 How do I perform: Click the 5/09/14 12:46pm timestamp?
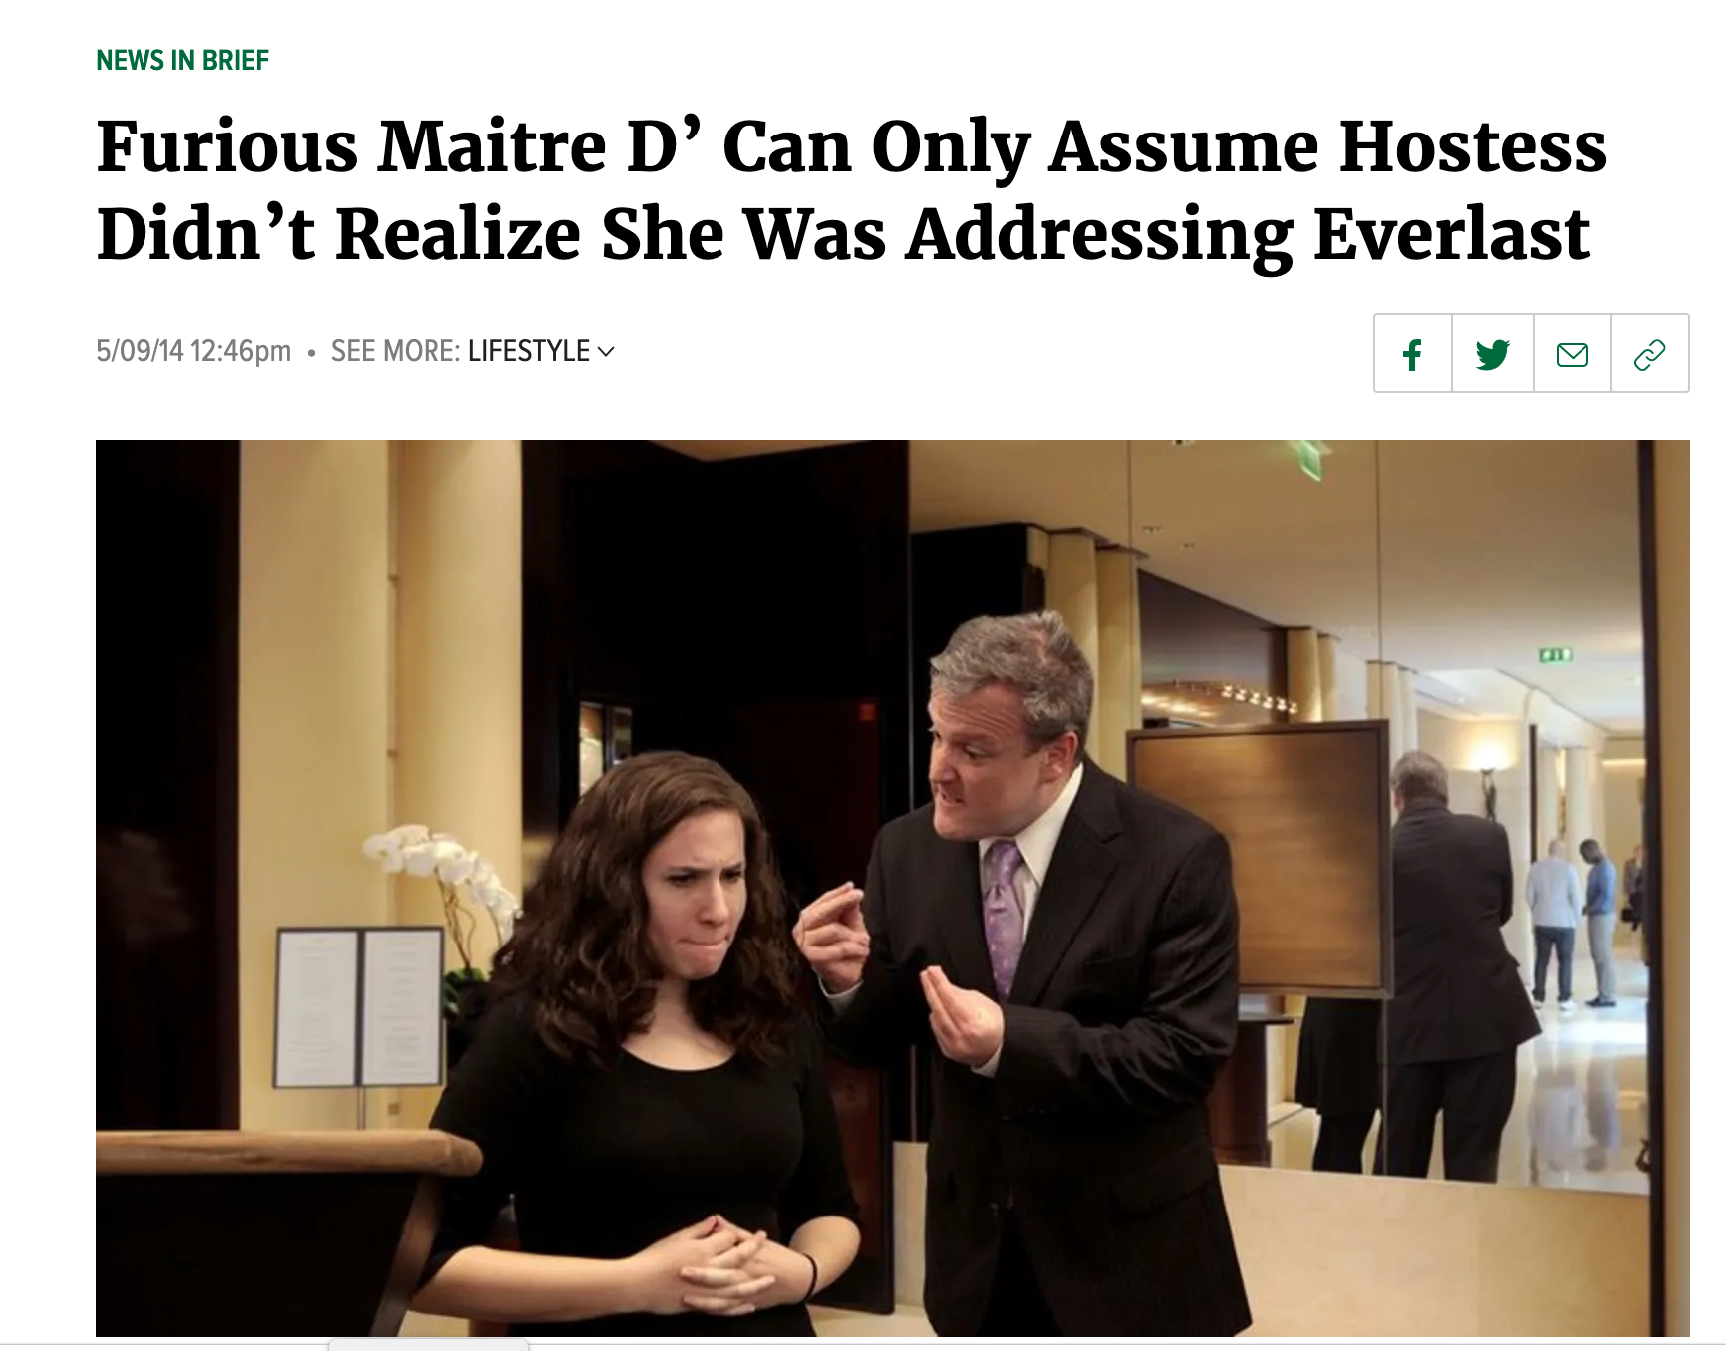[193, 351]
